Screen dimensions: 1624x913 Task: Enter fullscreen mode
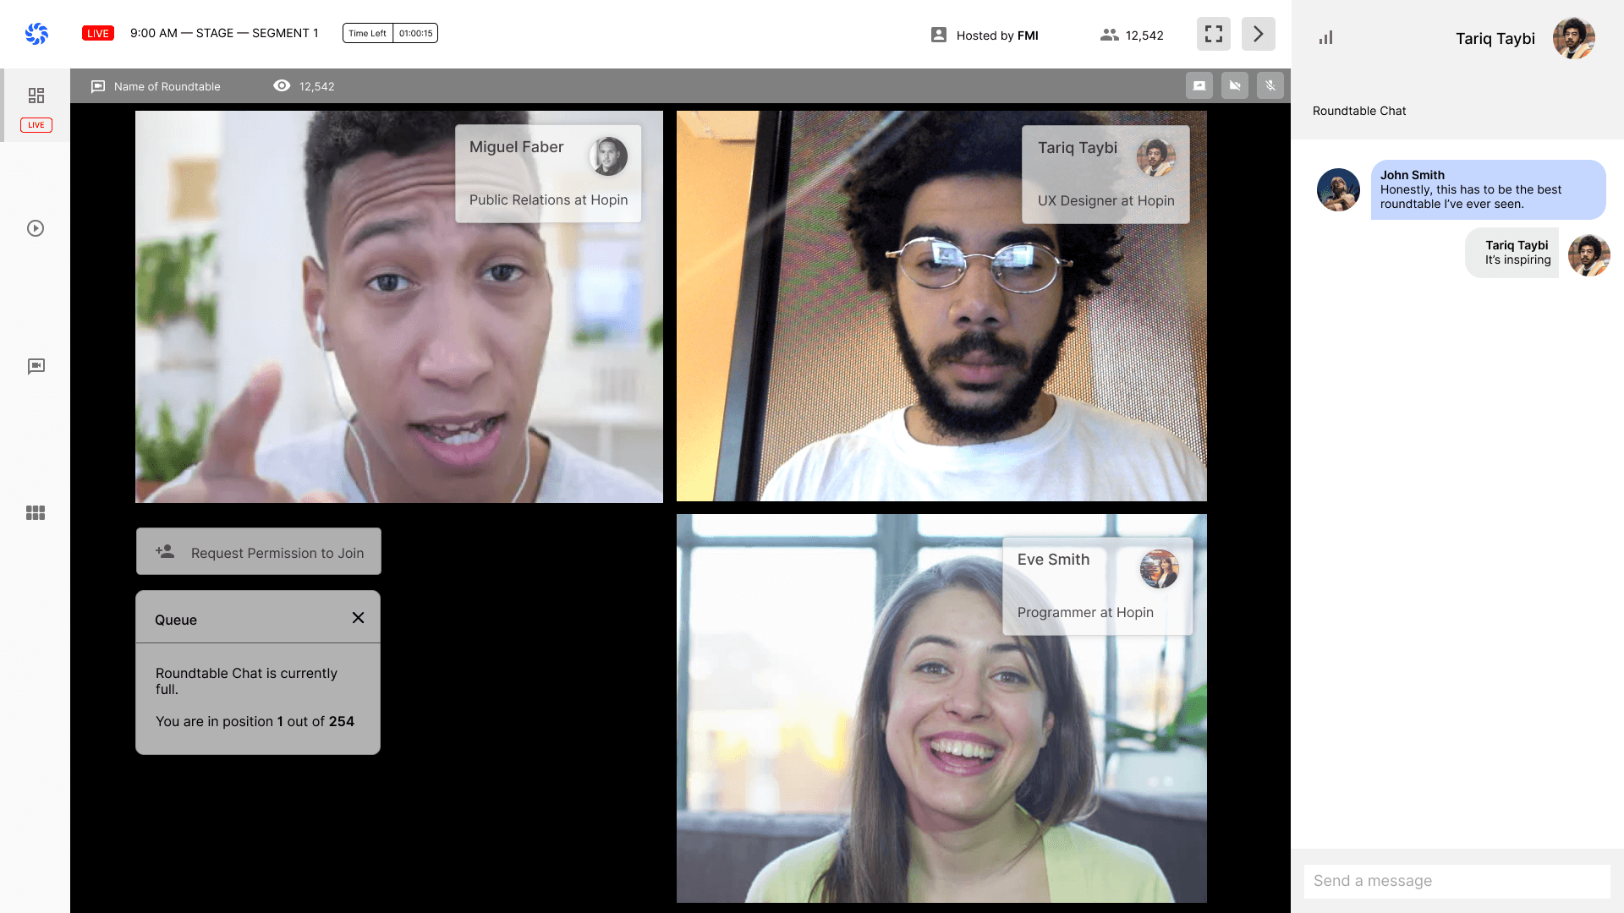(1213, 34)
